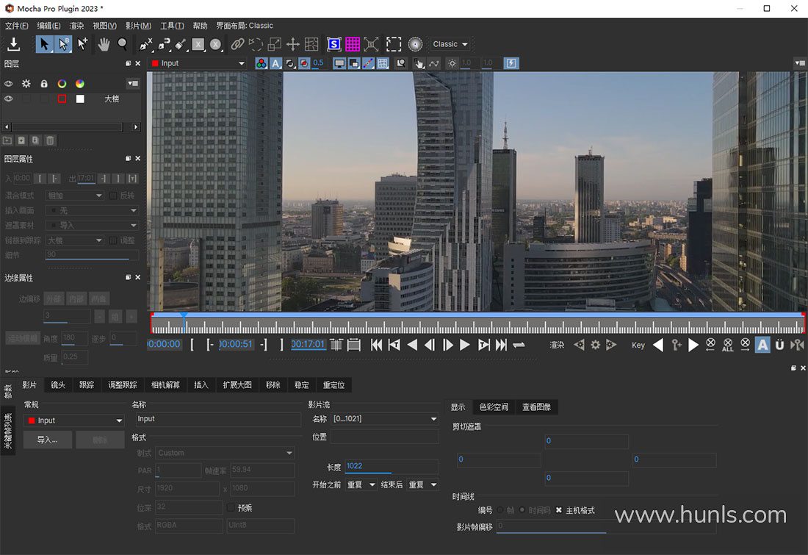Click the 长度 length field showing 1022
The height and width of the screenshot is (555, 808).
(x=392, y=466)
